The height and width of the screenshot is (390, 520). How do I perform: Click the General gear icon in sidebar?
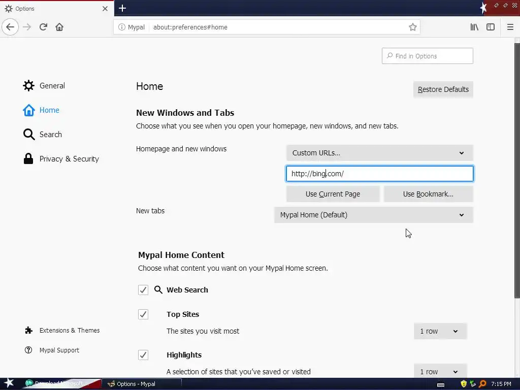pos(28,85)
